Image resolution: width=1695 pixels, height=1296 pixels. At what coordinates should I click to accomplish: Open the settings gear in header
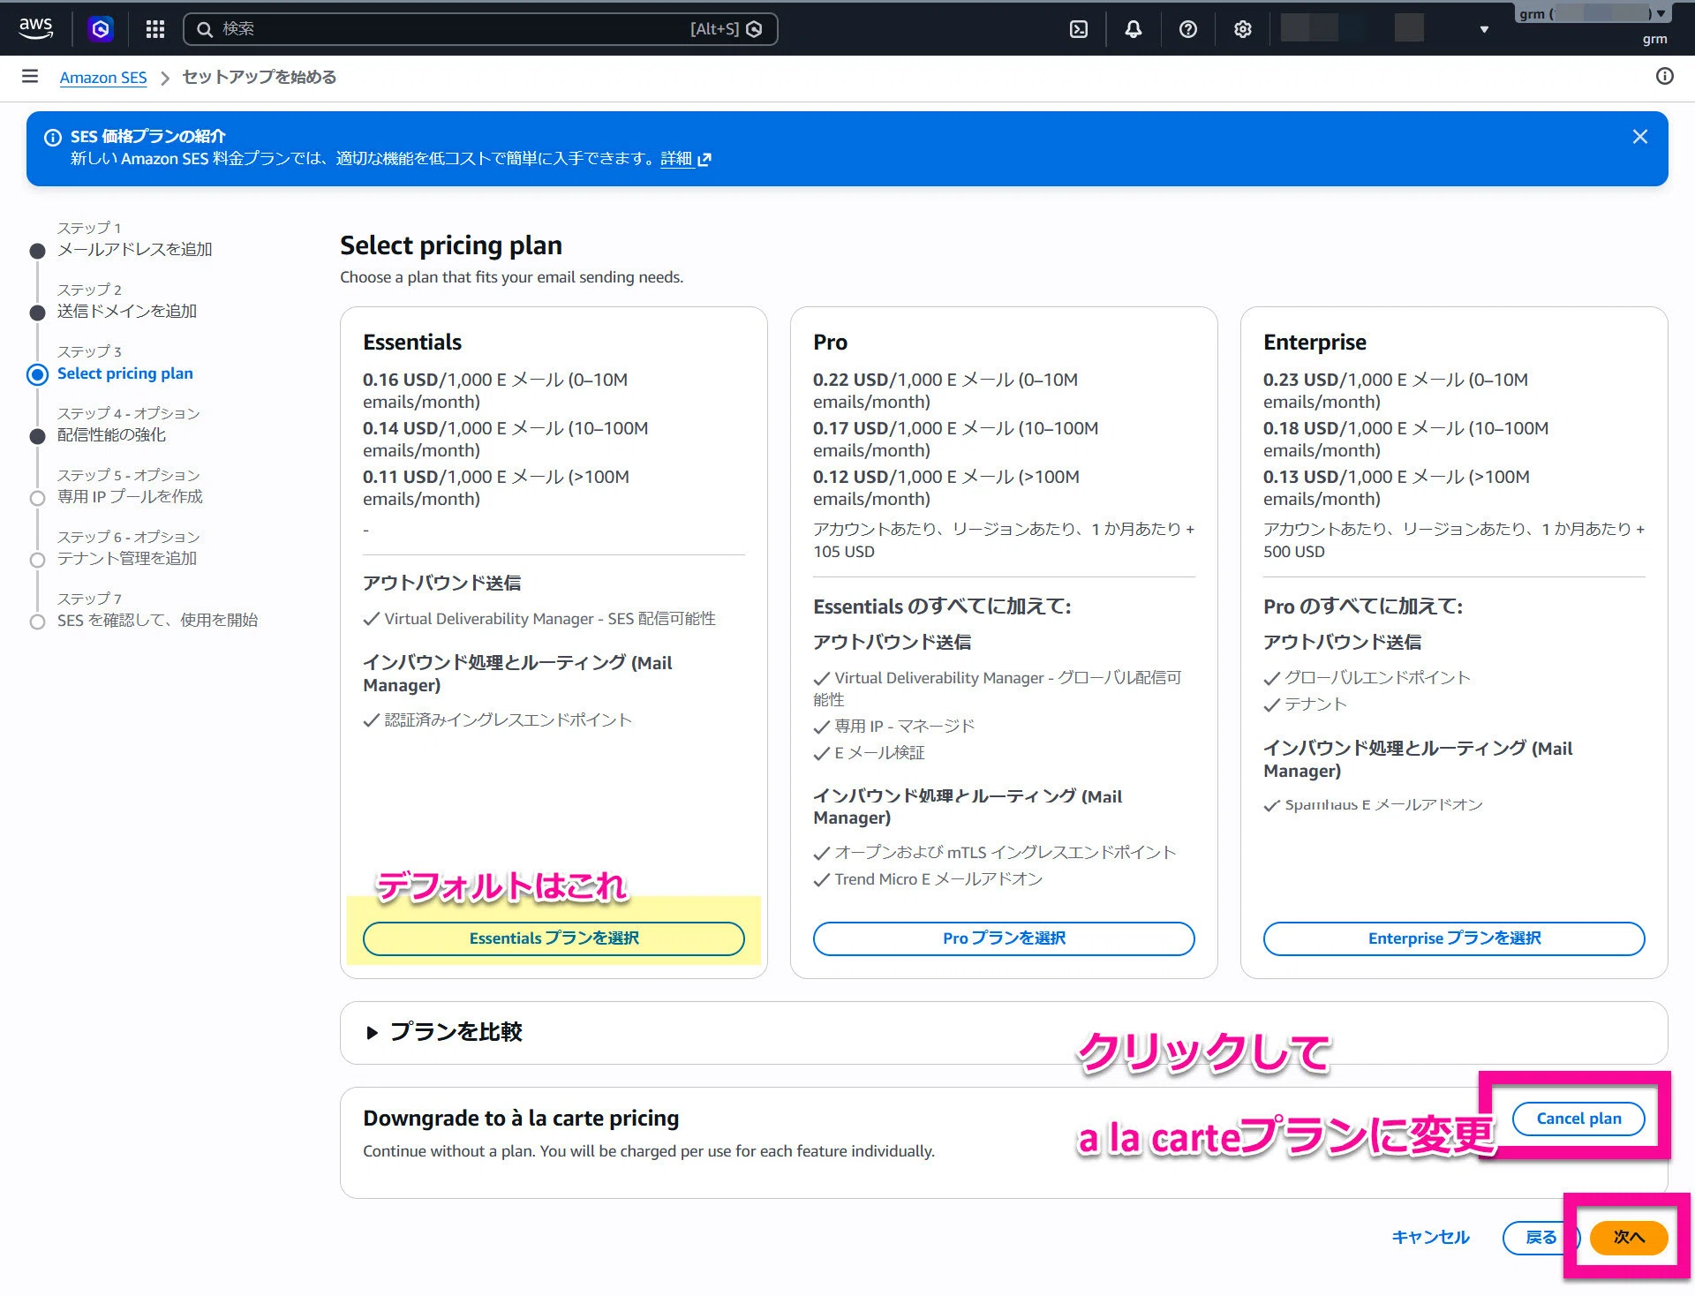pos(1243,29)
